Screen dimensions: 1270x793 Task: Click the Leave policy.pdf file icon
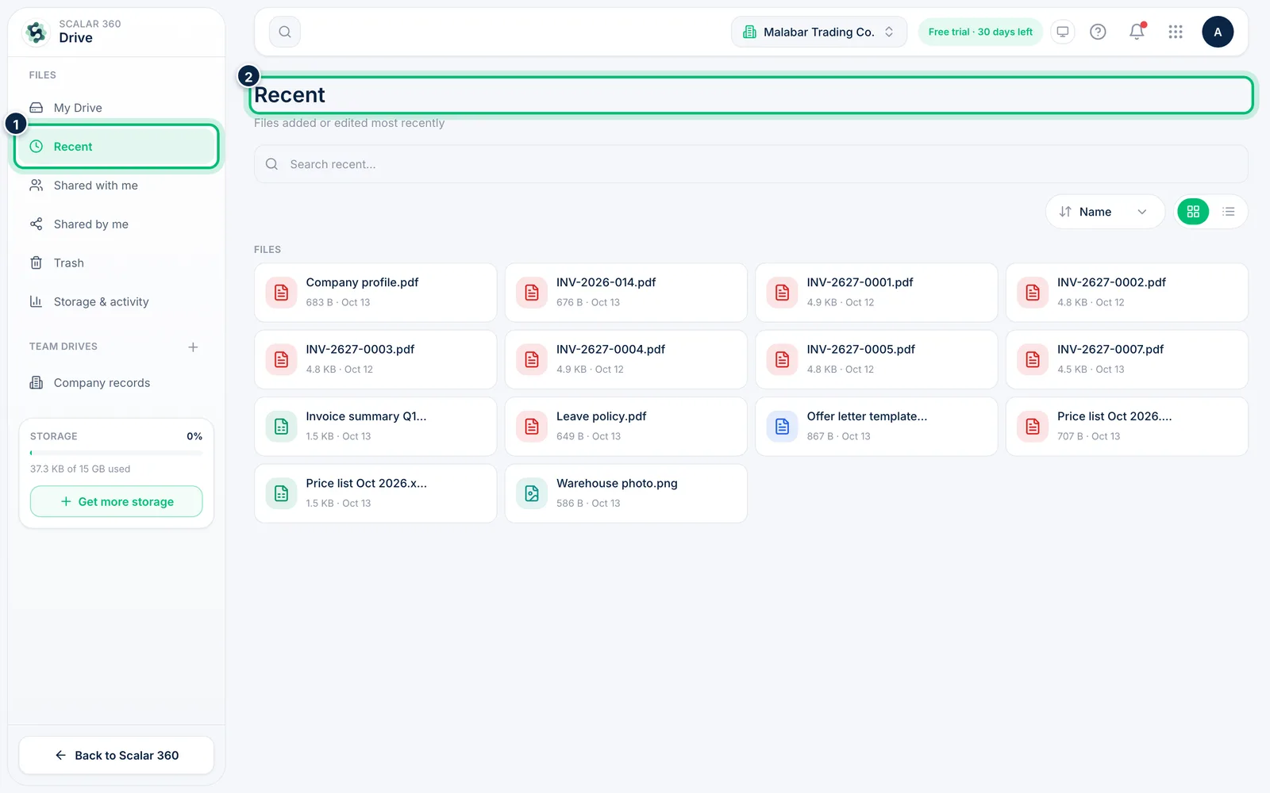point(532,427)
